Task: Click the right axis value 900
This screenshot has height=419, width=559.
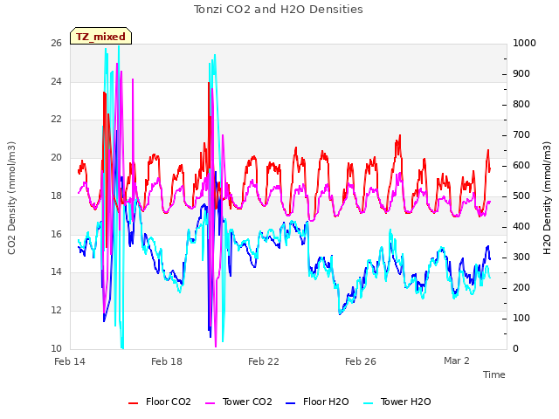Action: [x=521, y=73]
